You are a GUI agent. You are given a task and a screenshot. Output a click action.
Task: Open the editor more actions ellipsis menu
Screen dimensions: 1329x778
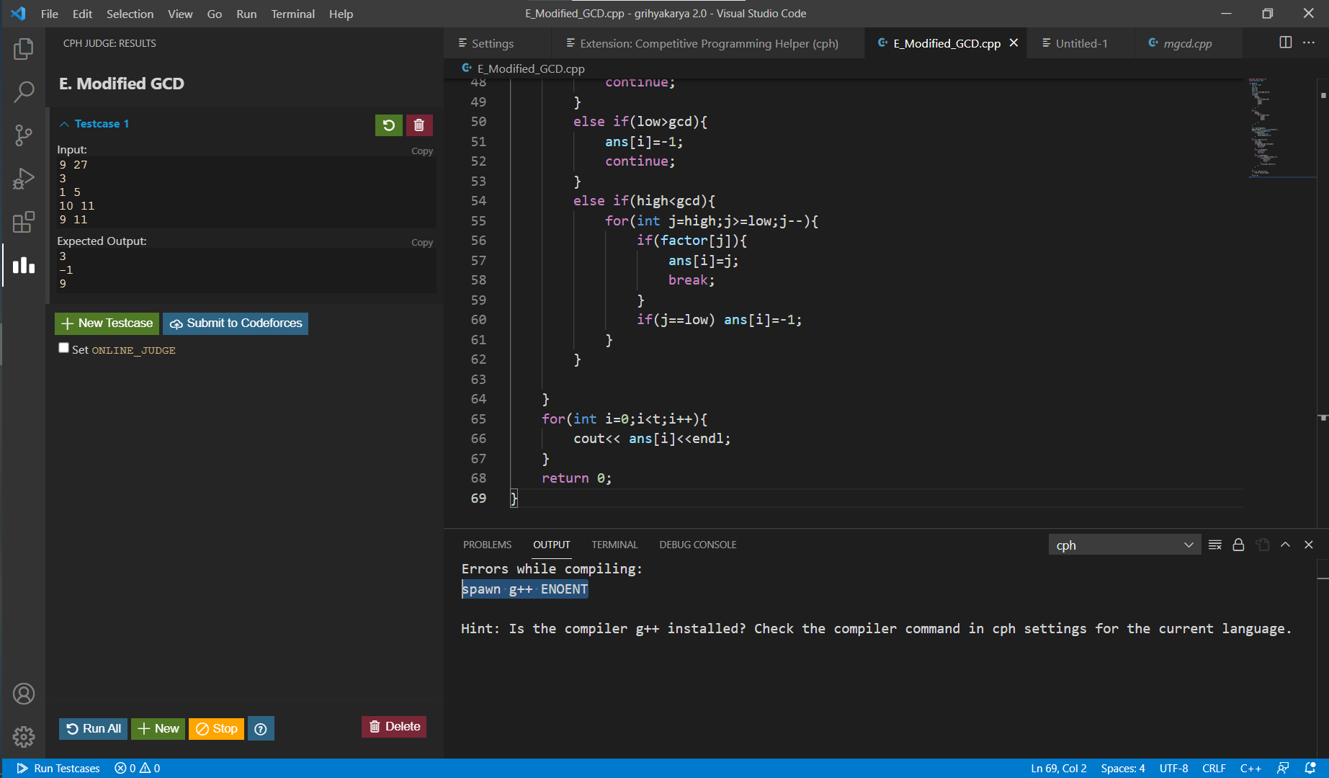point(1309,43)
